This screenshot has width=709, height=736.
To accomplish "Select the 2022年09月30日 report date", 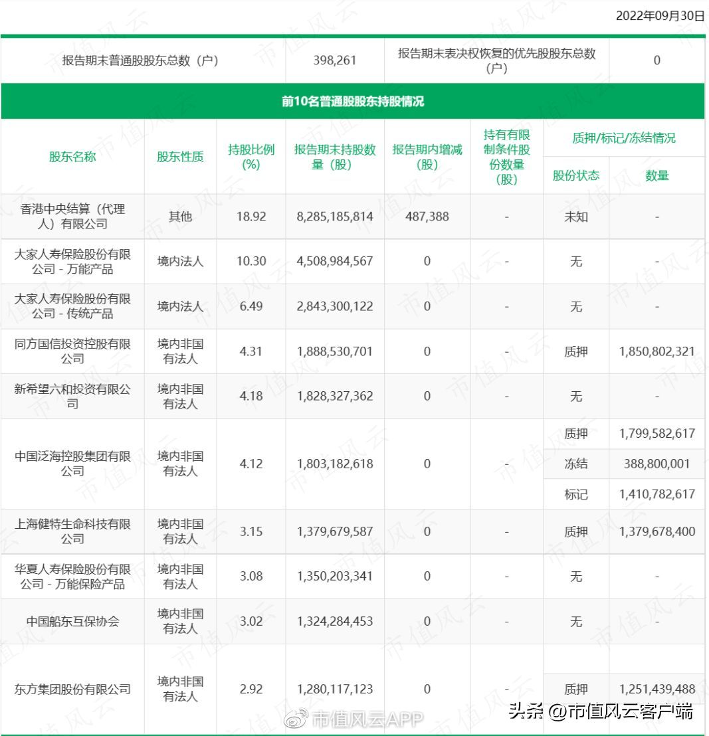I will click(660, 17).
